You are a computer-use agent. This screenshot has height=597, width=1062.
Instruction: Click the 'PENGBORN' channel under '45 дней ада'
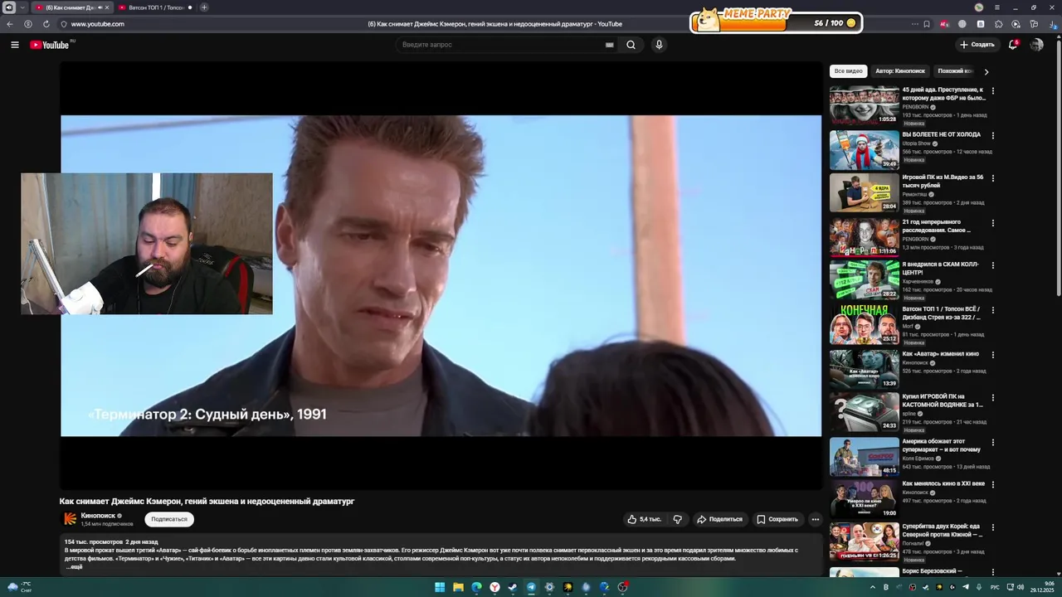(915, 107)
